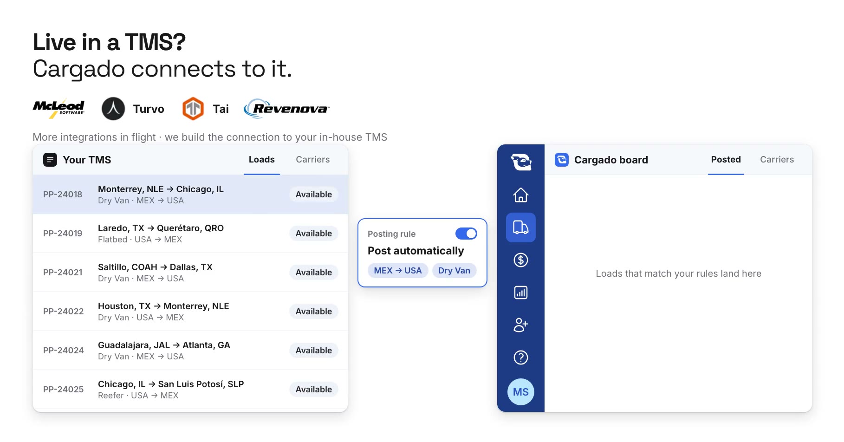Select load ID PP-24022

pyautogui.click(x=64, y=312)
